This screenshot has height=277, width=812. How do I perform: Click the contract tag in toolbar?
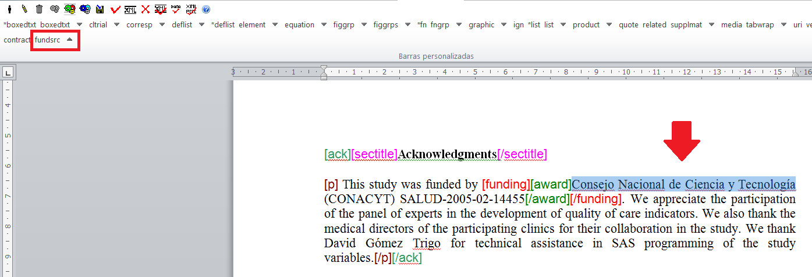17,40
